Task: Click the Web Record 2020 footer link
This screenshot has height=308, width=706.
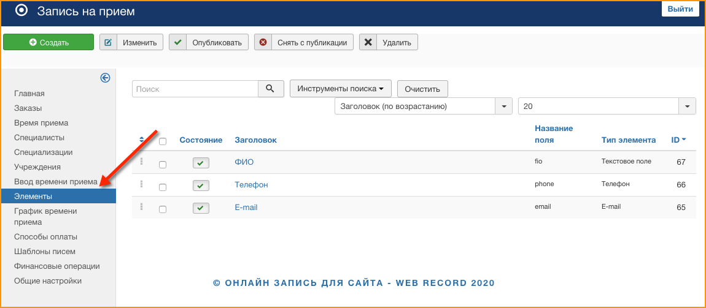Action: point(354,283)
